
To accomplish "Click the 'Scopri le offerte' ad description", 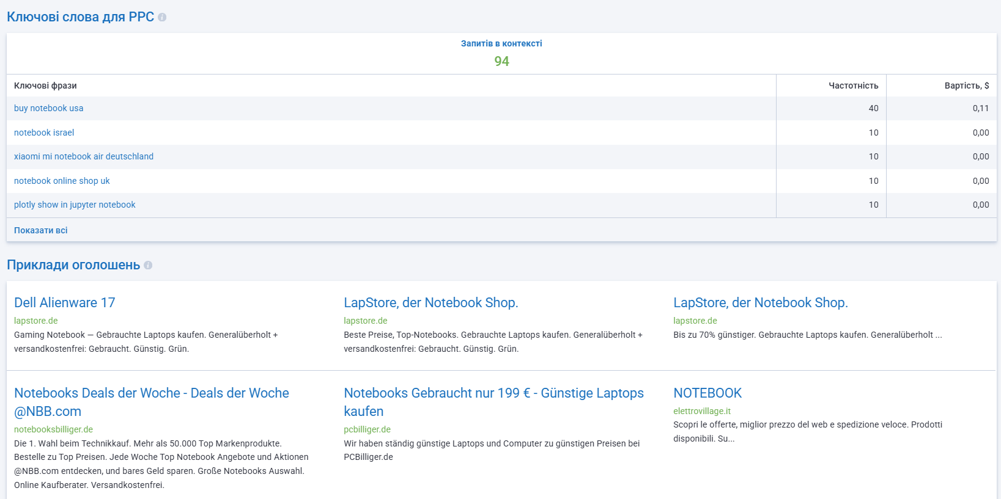I will (808, 431).
